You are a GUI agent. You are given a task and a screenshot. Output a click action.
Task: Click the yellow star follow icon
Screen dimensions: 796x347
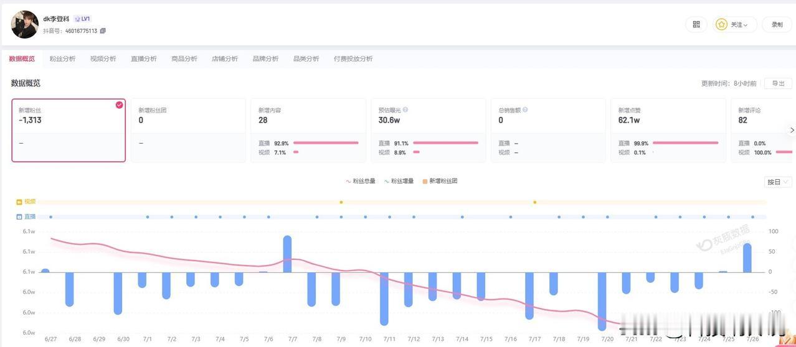[x=721, y=24]
